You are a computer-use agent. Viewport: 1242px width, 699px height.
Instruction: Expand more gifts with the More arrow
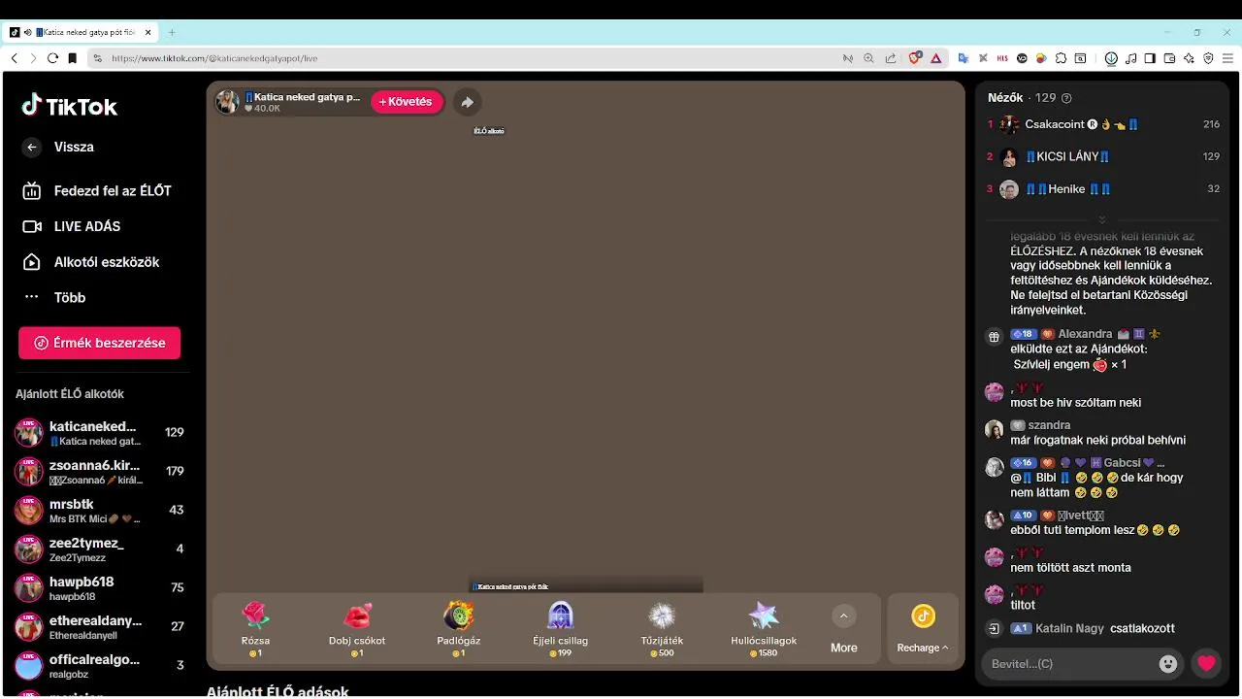[x=843, y=616]
